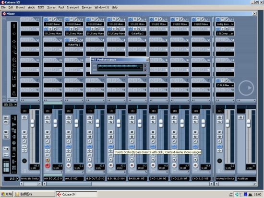Hide audio channels waveform icon in common panel
264x198 pixels.
14,124
